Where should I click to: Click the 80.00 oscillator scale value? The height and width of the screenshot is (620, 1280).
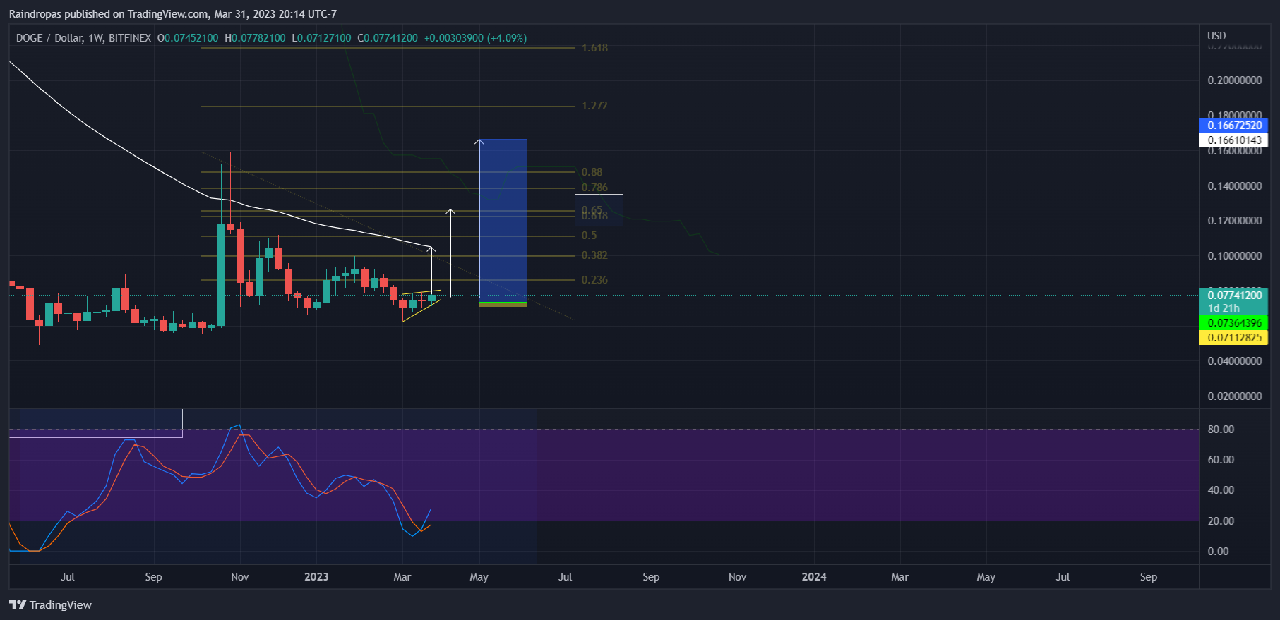[1221, 430]
